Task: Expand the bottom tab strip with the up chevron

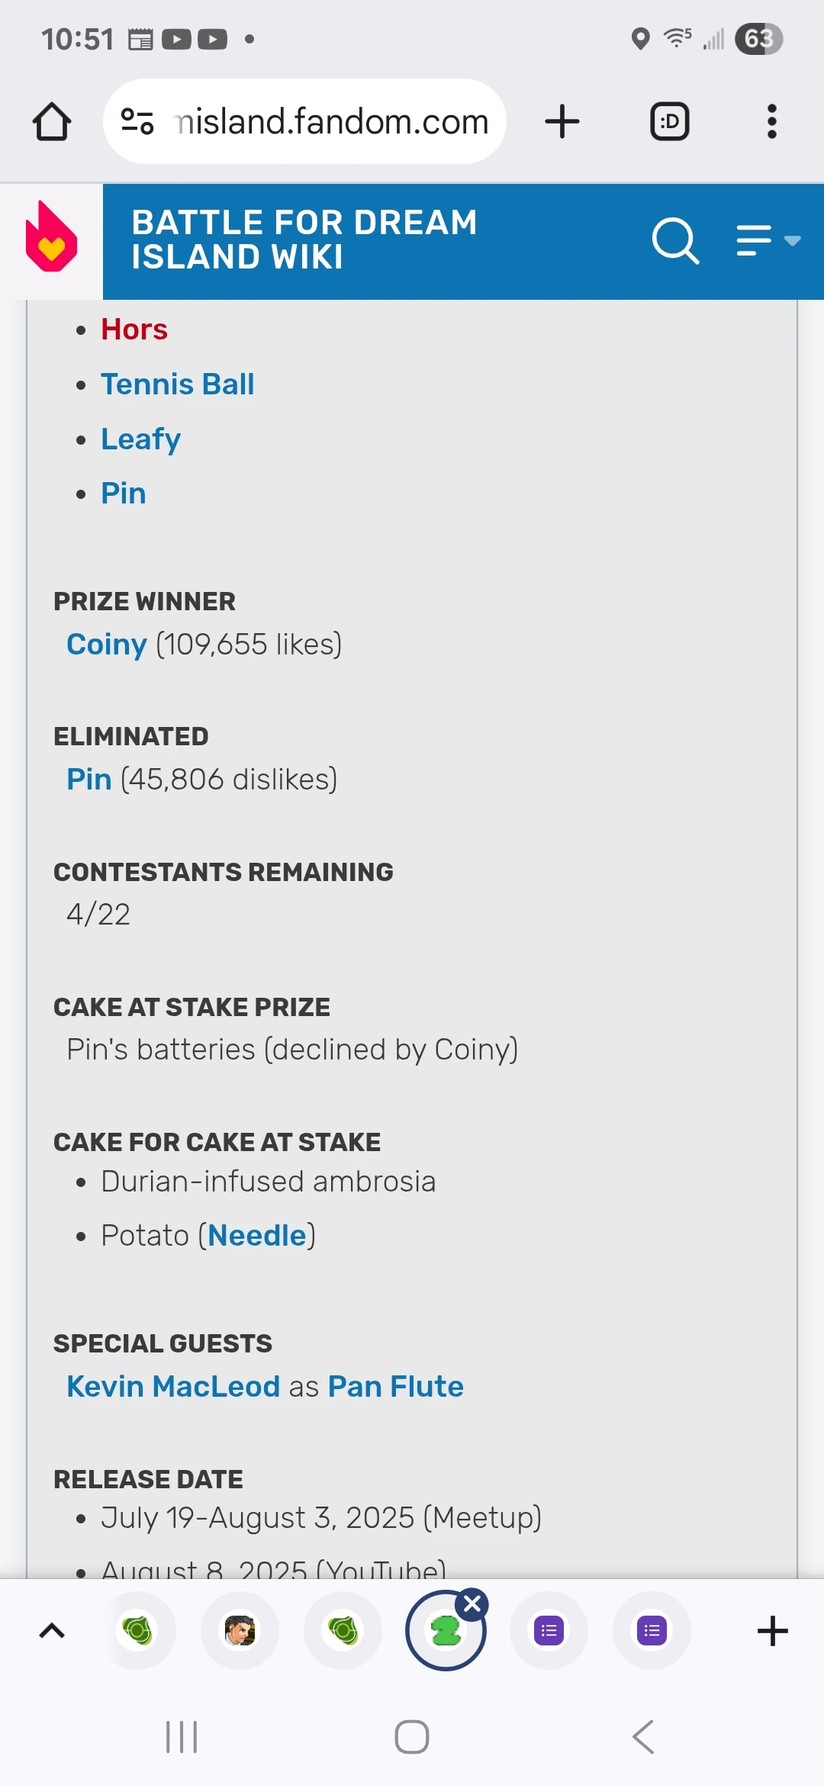Action: coord(52,1631)
